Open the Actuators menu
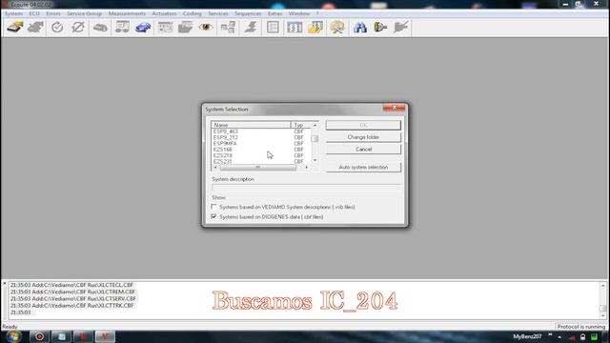The width and height of the screenshot is (610, 343). point(164,13)
